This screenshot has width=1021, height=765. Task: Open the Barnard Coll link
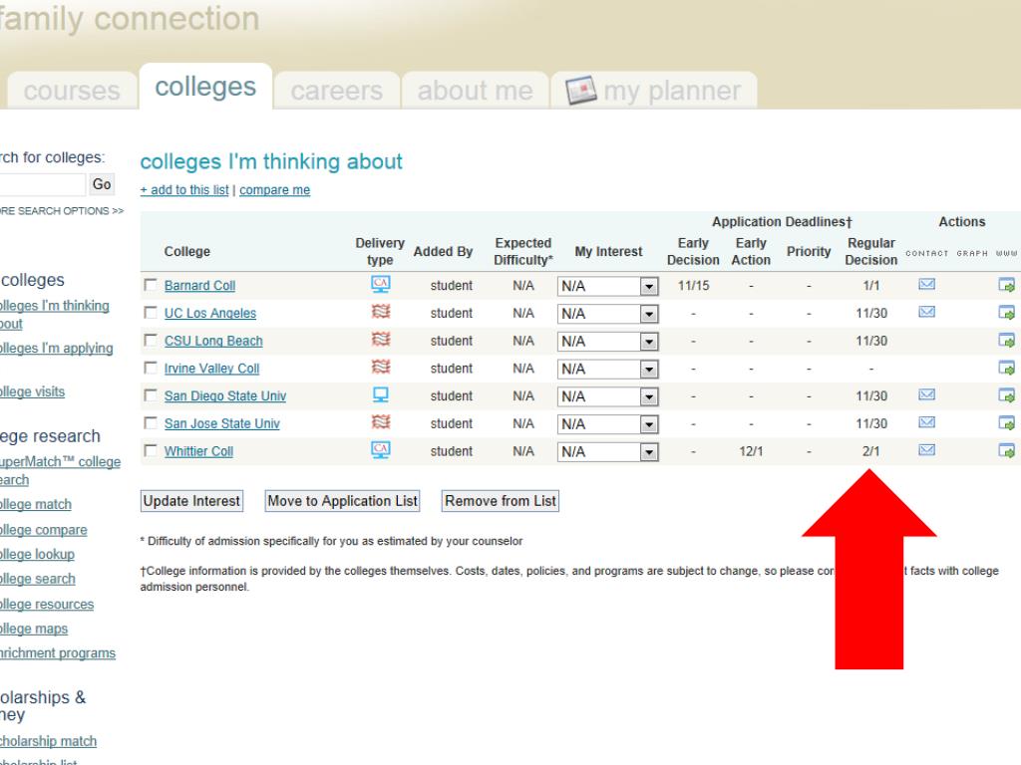click(199, 286)
